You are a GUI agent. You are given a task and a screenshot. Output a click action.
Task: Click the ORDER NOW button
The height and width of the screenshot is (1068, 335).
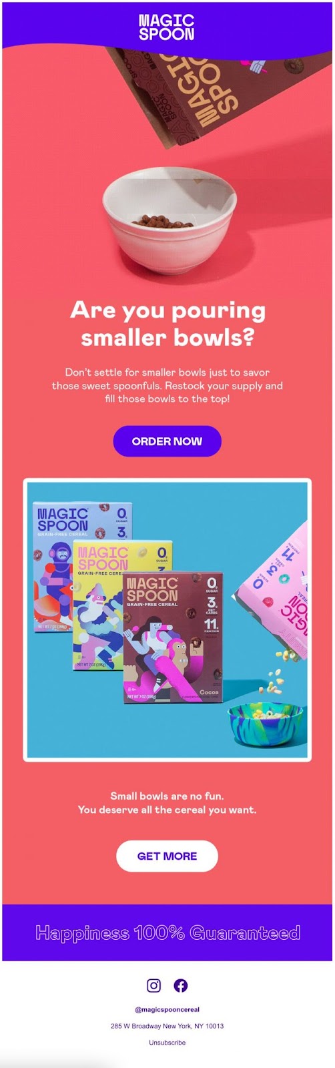[167, 441]
